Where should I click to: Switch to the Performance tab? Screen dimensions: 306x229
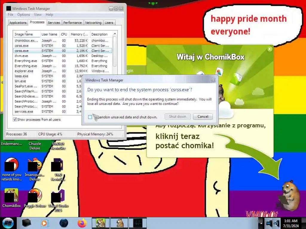point(72,23)
